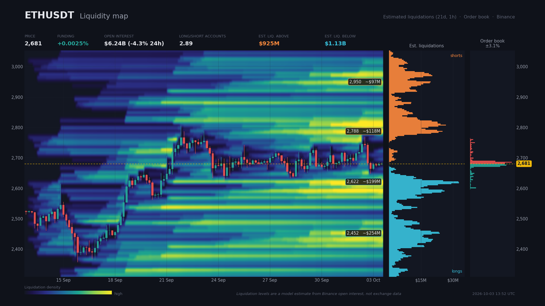Click the $15M axis label under liquidations
The height and width of the screenshot is (306, 545).
coord(421,280)
